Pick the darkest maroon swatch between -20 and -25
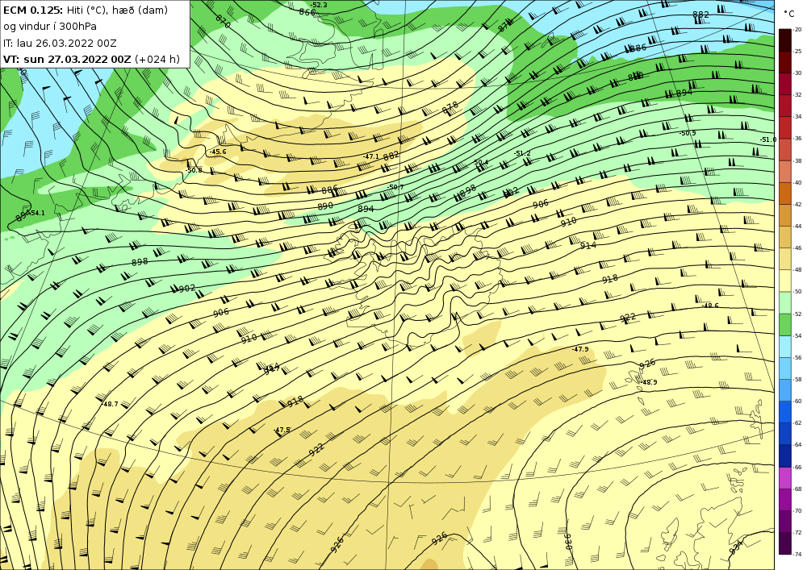Viewport: 807px width, 570px height. pyautogui.click(x=785, y=40)
